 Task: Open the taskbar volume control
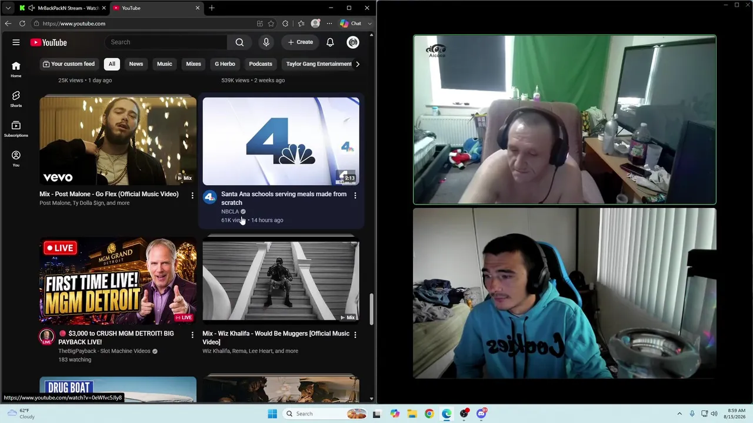714,414
